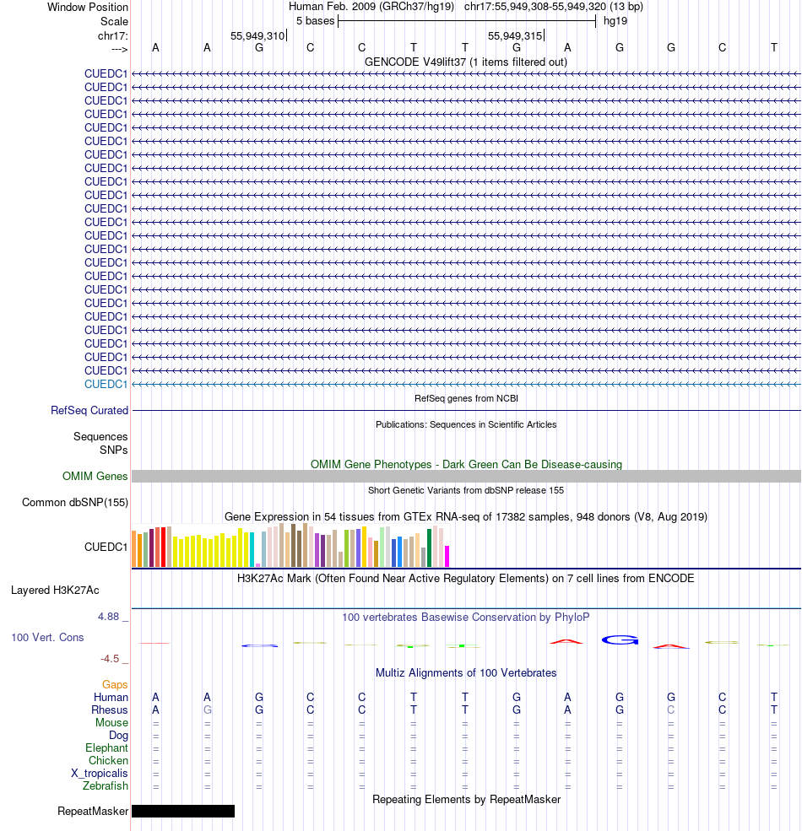The image size is (802, 831).
Task: Click the OMIM Genes track label
Action: 95,477
